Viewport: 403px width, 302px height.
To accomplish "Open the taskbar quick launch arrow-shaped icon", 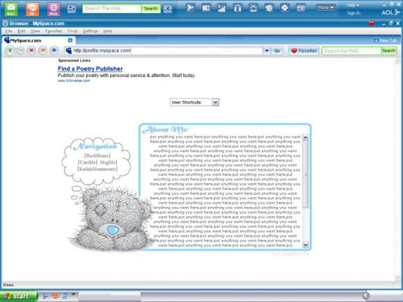I will pos(45,296).
